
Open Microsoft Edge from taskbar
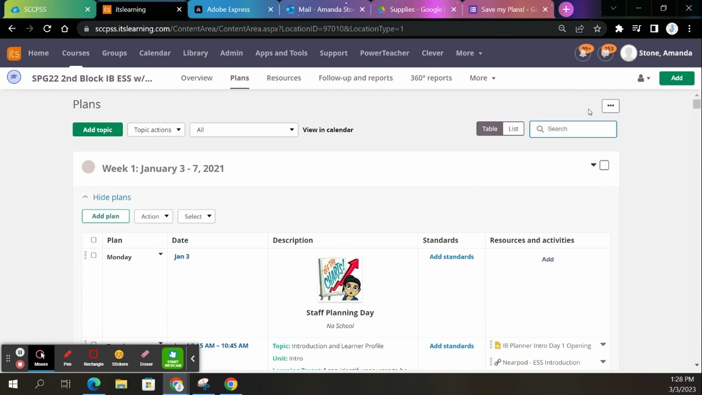point(94,384)
